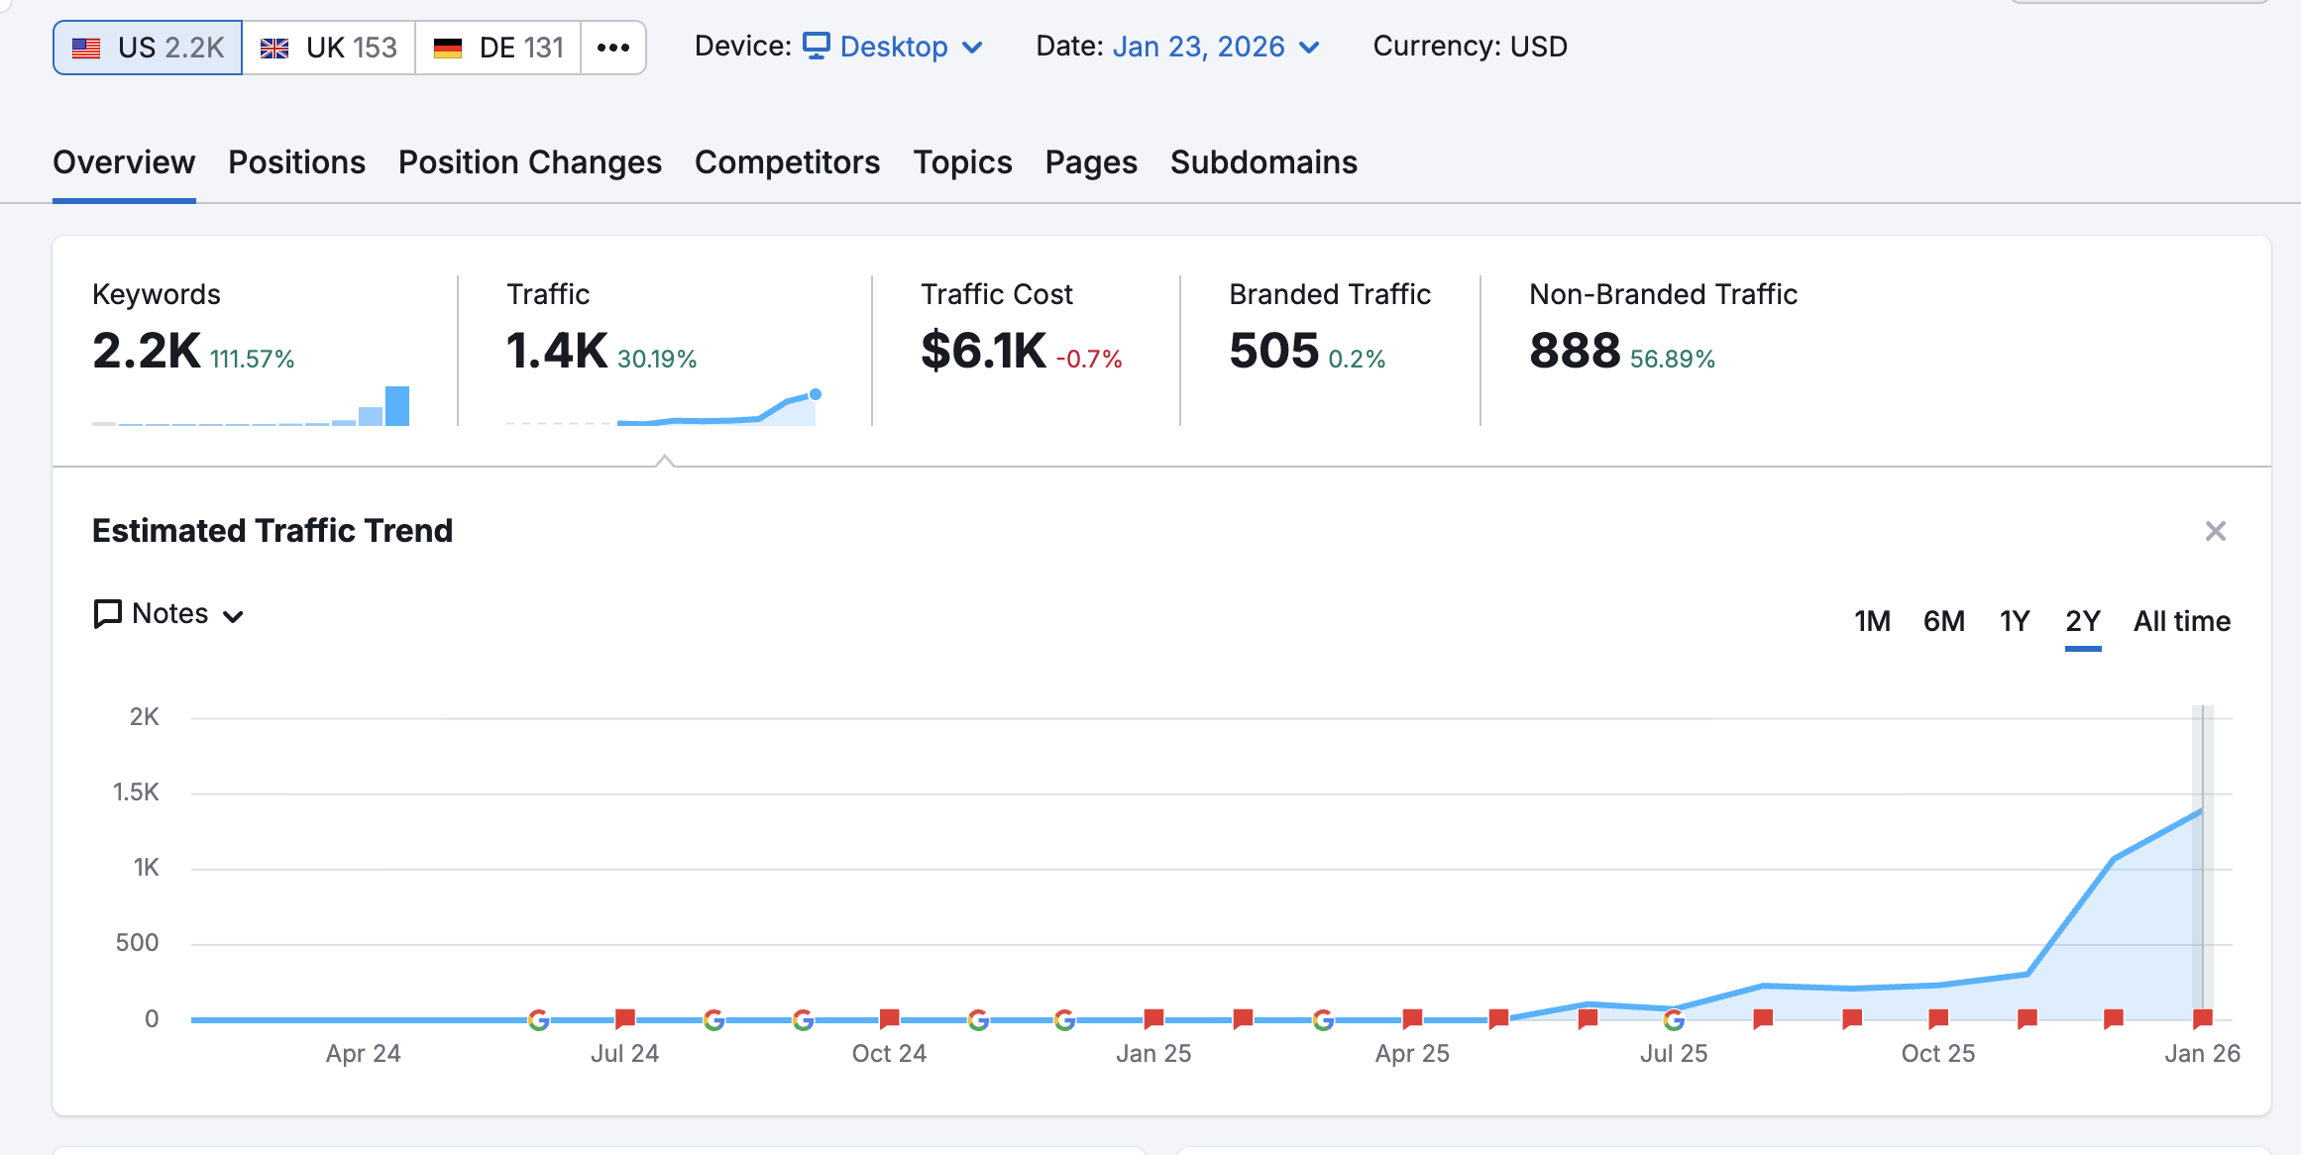Viewport: 2301px width, 1155px height.
Task: Click the UK flag database icon
Action: tap(274, 48)
